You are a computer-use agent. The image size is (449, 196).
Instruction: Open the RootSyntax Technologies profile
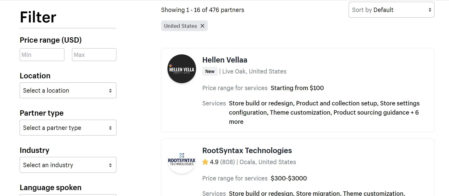pos(247,150)
